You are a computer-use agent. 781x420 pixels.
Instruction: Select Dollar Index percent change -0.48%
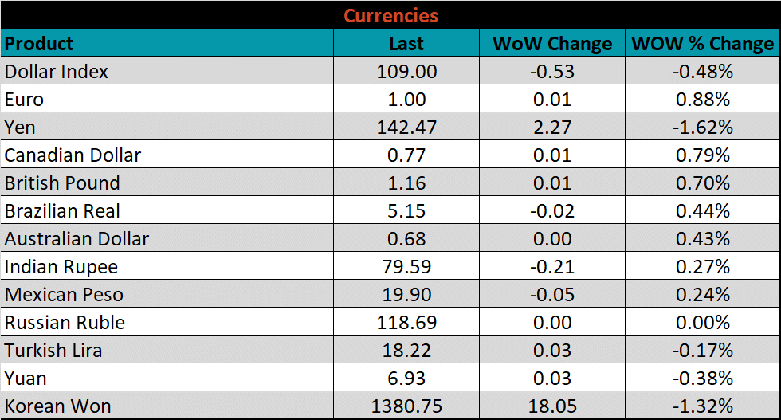pos(702,72)
